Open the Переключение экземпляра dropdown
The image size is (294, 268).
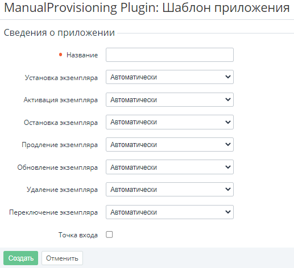[169, 212]
